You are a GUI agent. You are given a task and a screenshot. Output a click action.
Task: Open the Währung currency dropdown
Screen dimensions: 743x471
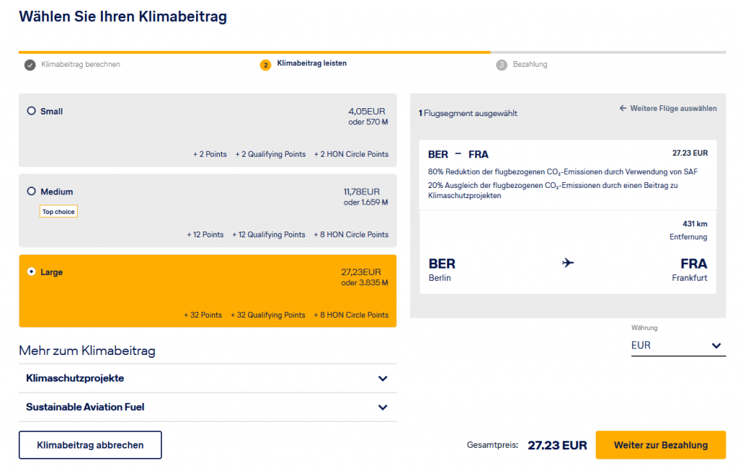pyautogui.click(x=716, y=345)
